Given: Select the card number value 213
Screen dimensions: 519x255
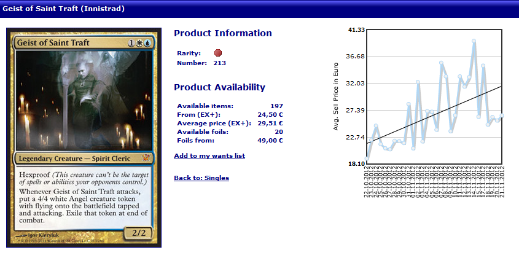Looking at the screenshot, I should click(220, 63).
